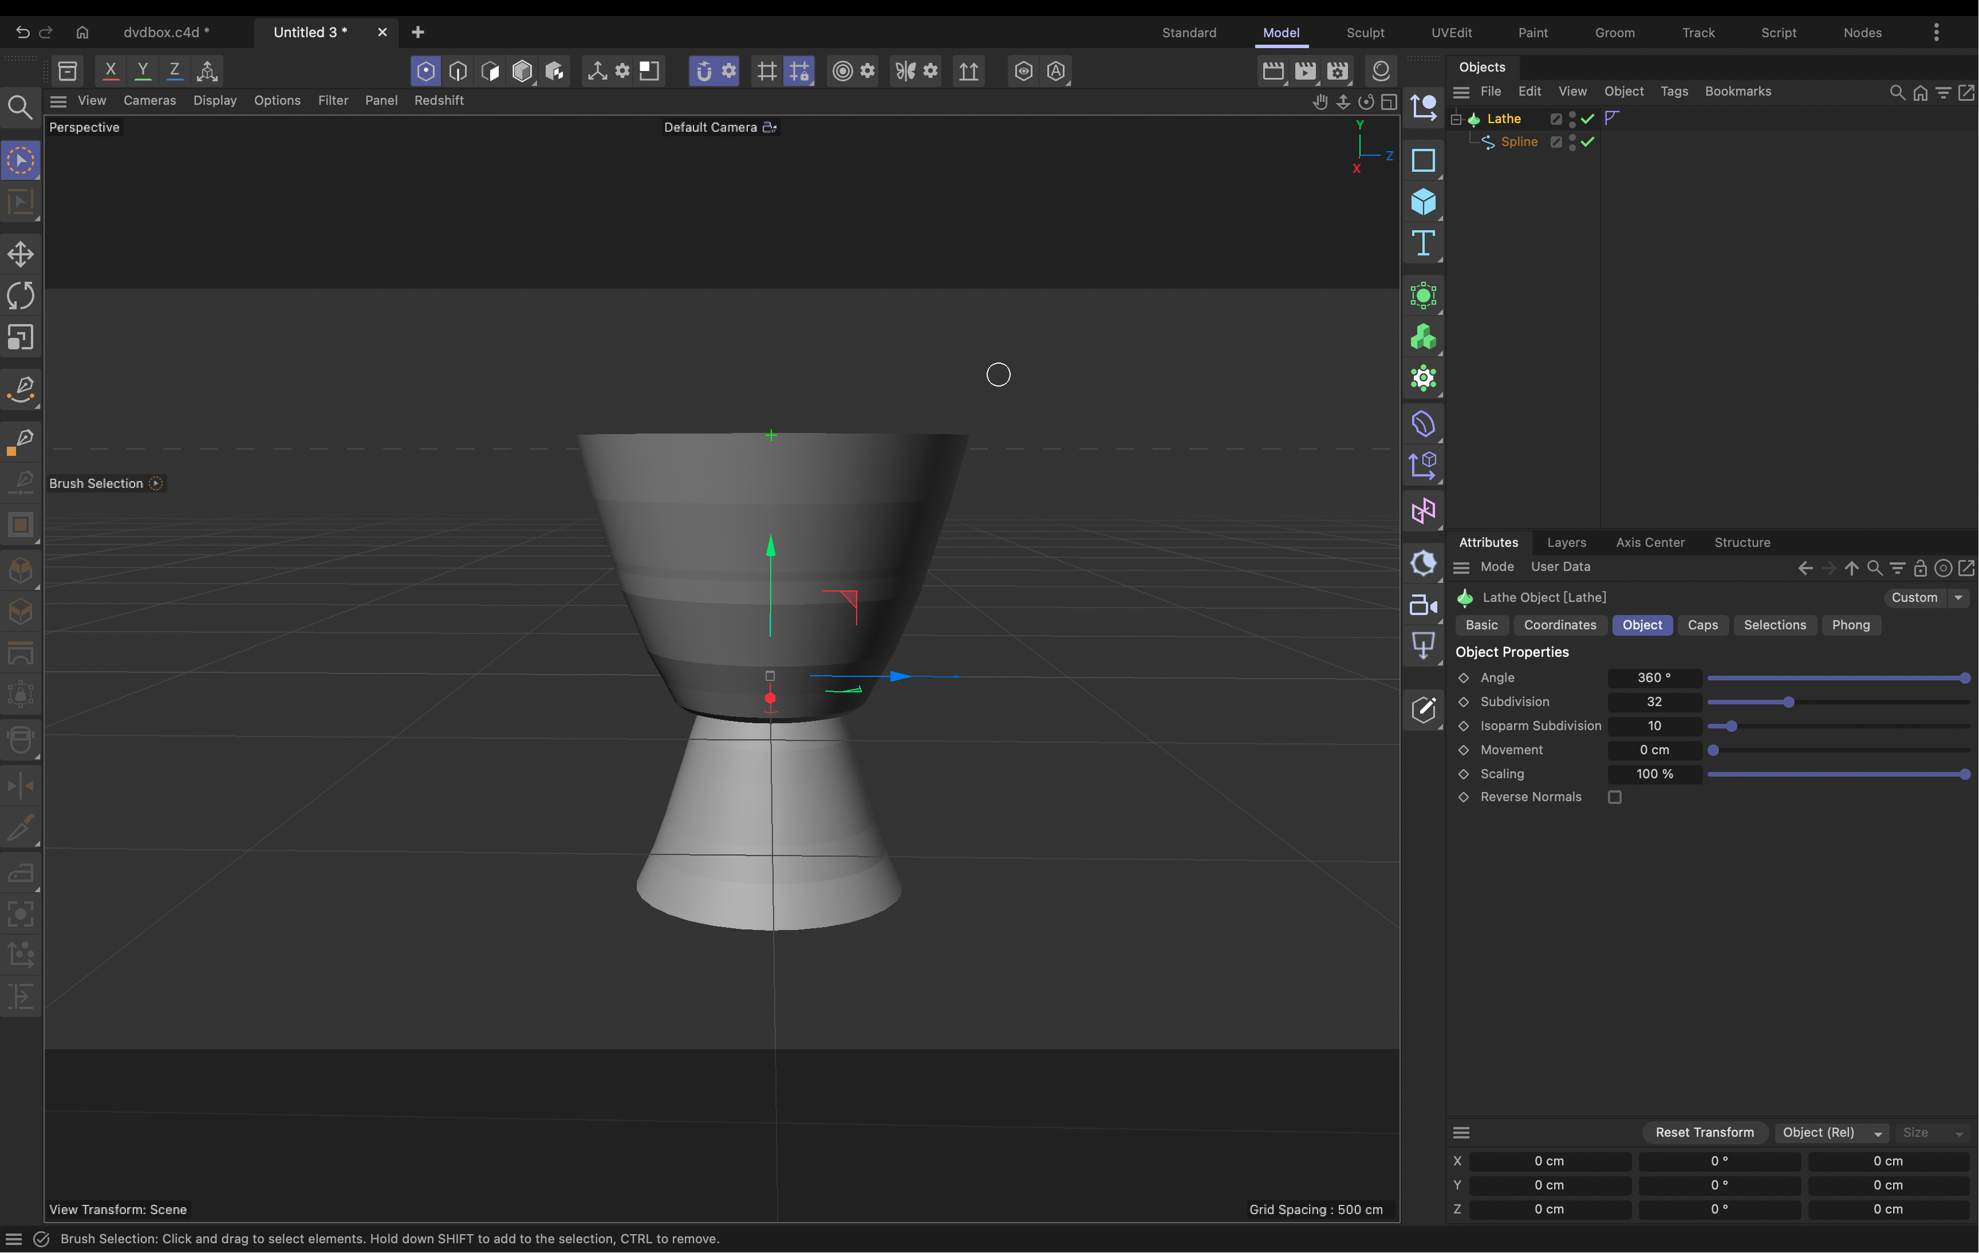Click the Render View icon
1979x1253 pixels.
[1273, 70]
